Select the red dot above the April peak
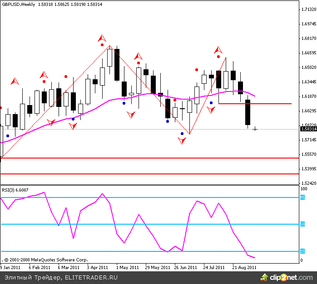The height and width of the screenshot is (284, 317). click(x=102, y=44)
